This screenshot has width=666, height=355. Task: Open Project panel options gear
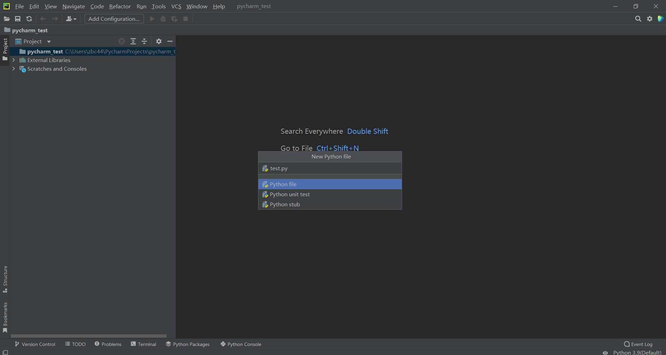coord(159,41)
